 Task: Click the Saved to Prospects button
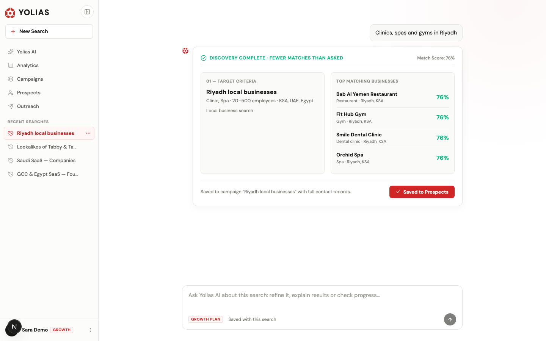click(422, 192)
